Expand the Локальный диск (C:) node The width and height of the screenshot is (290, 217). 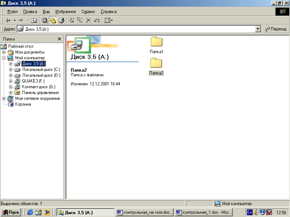pos(11,70)
